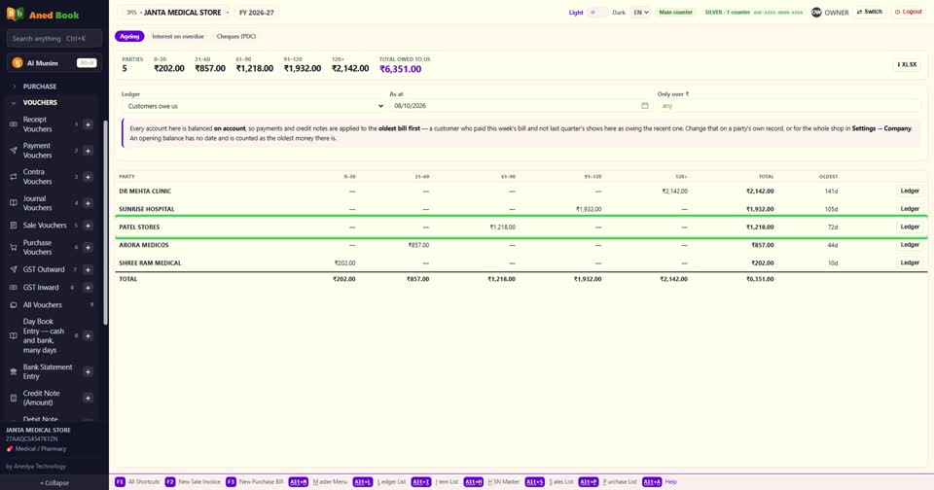Click the sidebar vertical scrollbar
This screenshot has height=490, width=934.
coord(105,222)
